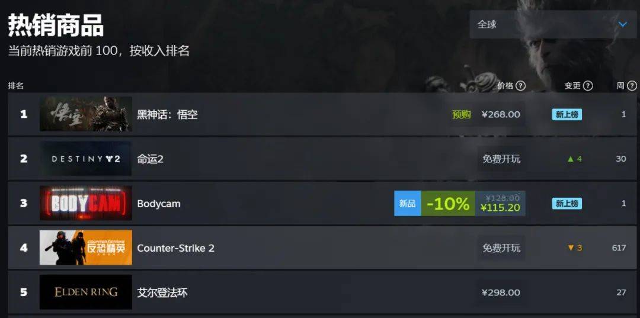Click the help icon next to 变更
This screenshot has height=318, width=640.
[588, 86]
